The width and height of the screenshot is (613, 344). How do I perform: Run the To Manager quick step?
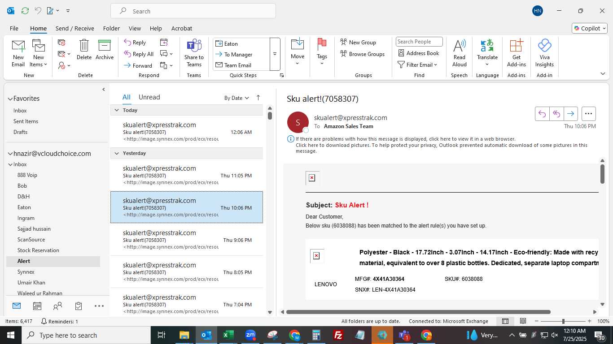[x=241, y=54]
